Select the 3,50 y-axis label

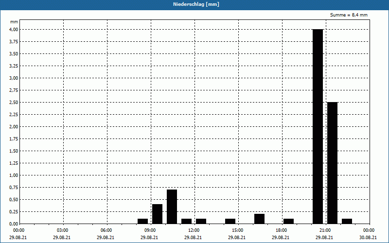(14, 54)
